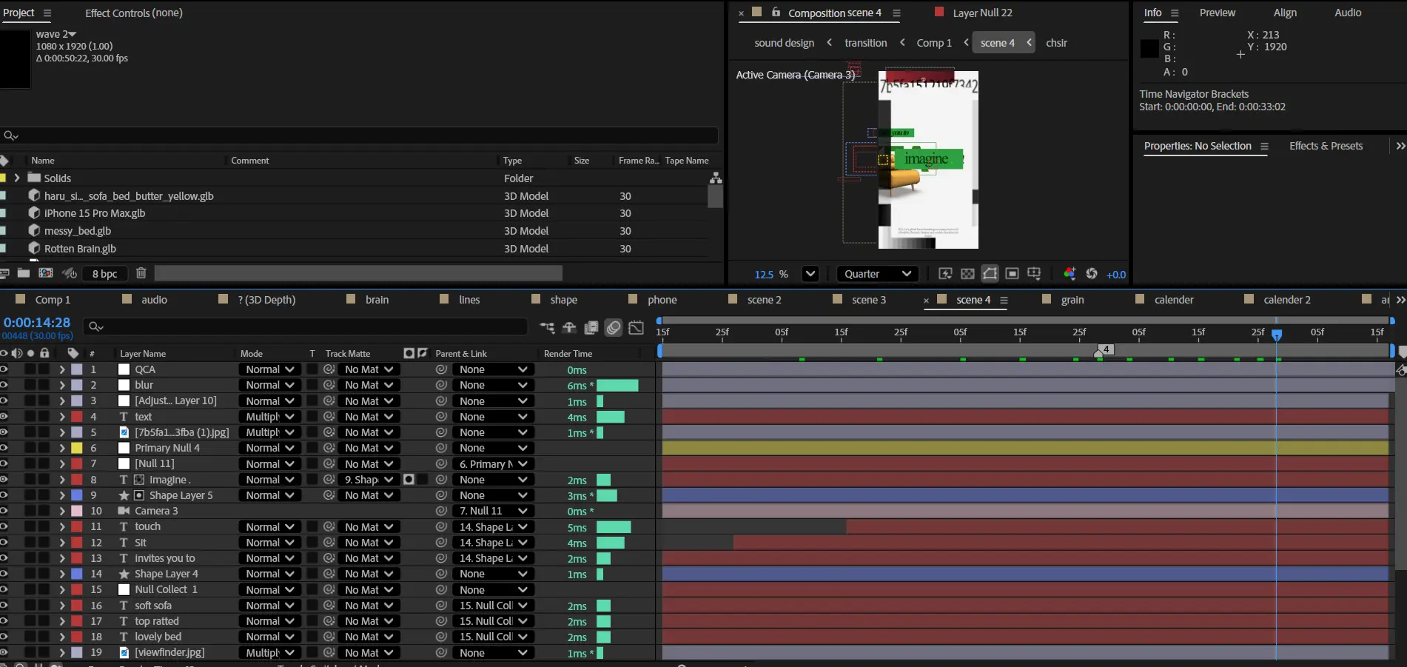Click the yellow label swatch of Primary Null 4
1407x667 pixels.
(x=76, y=448)
